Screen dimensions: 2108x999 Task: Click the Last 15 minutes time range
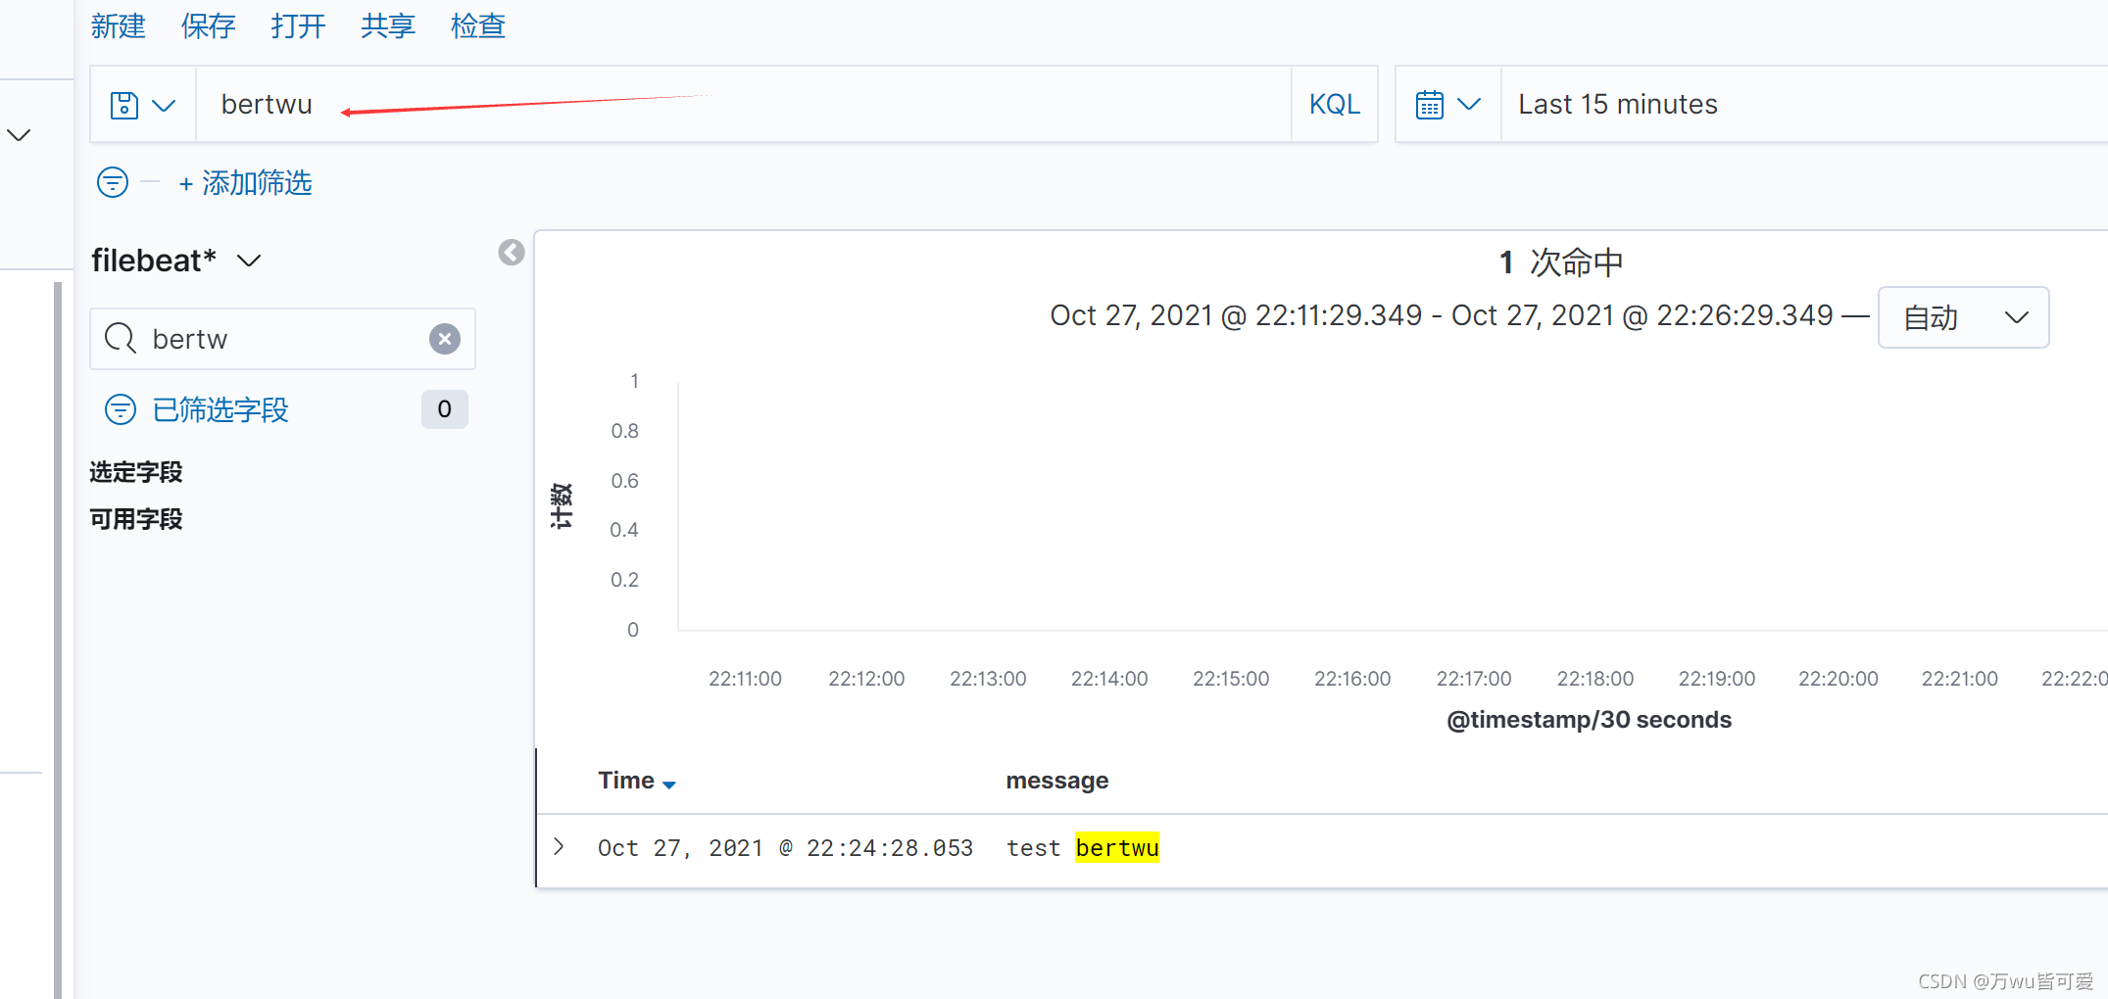pyautogui.click(x=1618, y=105)
